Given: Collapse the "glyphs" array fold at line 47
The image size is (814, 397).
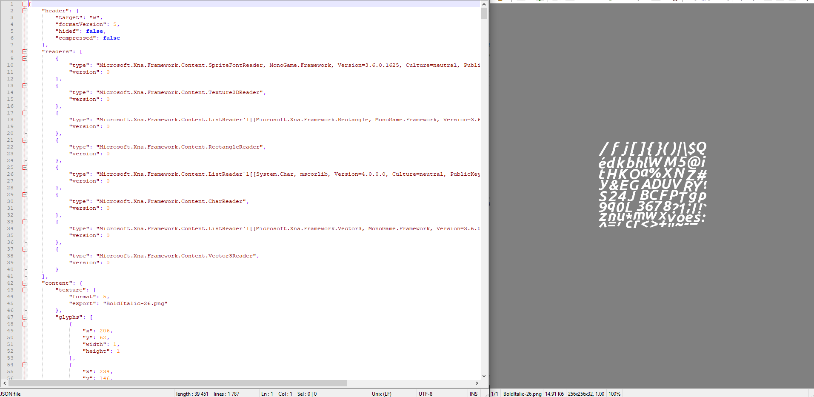Looking at the screenshot, I should tap(25, 317).
